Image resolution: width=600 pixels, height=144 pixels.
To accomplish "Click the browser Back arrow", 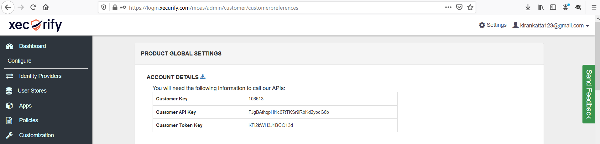I will click(8, 7).
